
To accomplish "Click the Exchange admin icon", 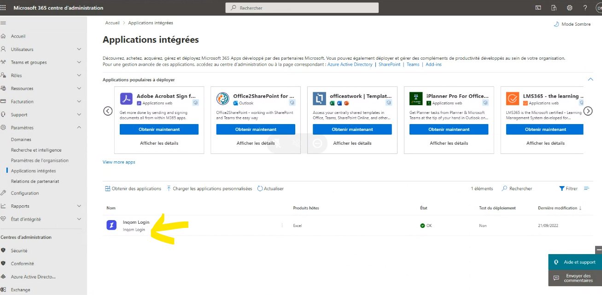I will (3, 290).
